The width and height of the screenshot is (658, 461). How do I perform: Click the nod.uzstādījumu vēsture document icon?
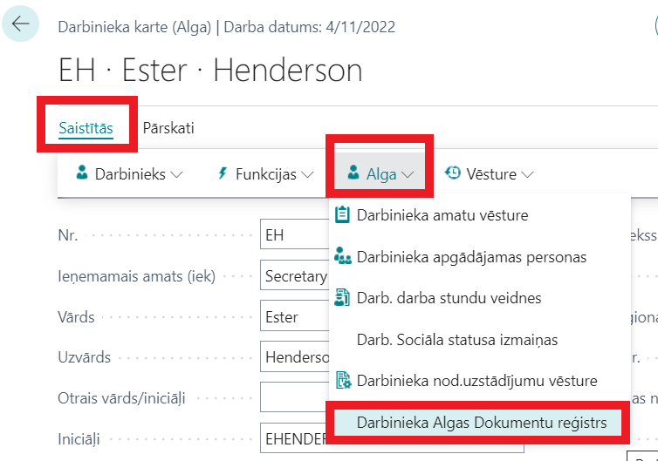[x=342, y=380]
